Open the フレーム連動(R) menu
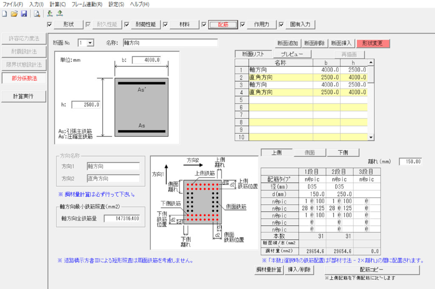Image resolution: width=435 pixels, height=289 pixels. pyautogui.click(x=87, y=4)
